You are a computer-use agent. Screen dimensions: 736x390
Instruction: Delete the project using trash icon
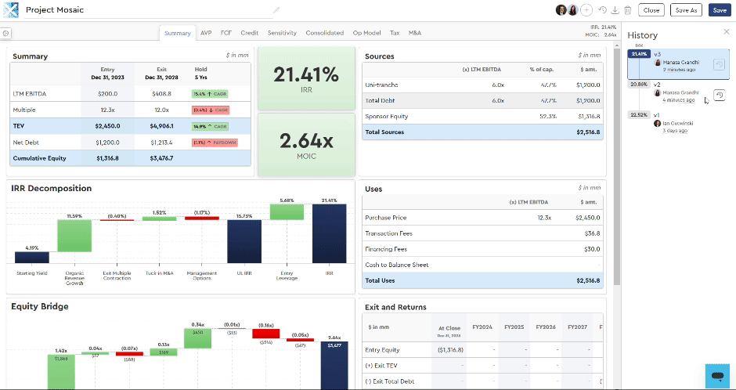click(x=627, y=10)
